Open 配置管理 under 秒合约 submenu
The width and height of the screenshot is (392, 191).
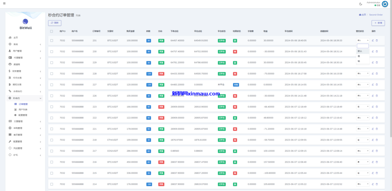coord(23,115)
